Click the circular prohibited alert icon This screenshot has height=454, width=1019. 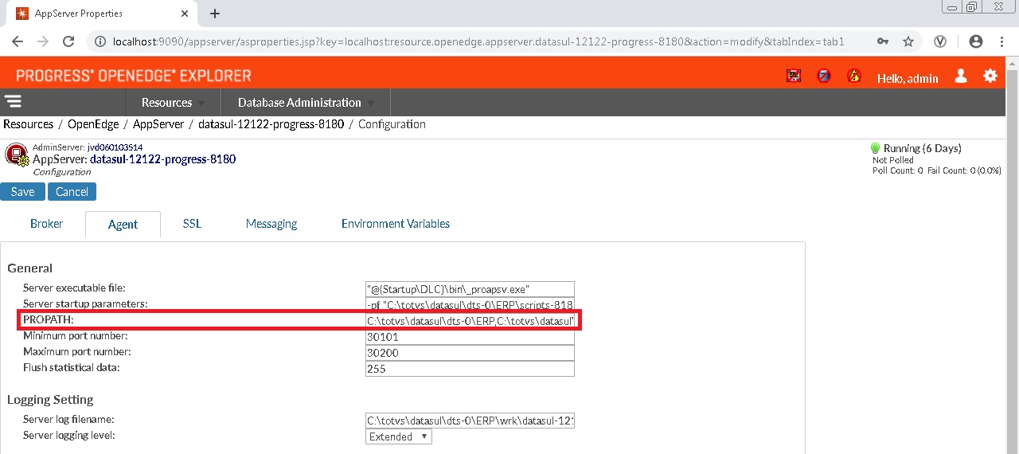pyautogui.click(x=824, y=76)
